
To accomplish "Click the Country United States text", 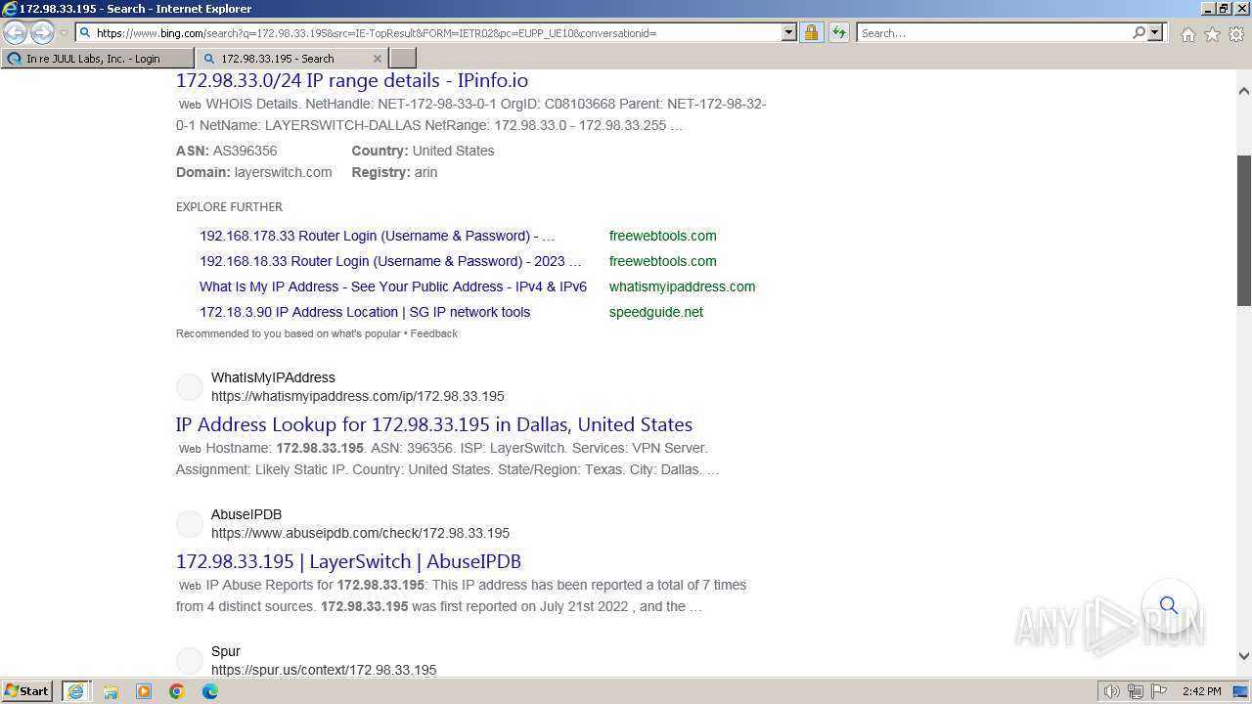I will 424,151.
